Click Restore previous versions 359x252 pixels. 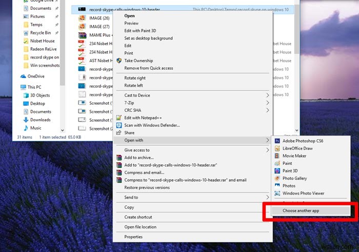pos(147,188)
